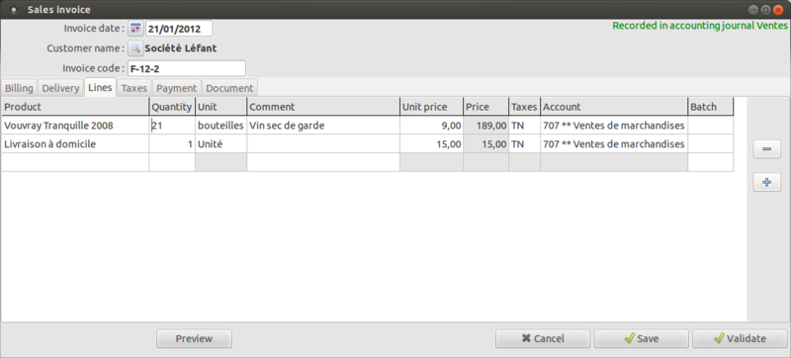Click the Batch column header
The image size is (791, 358).
[x=710, y=107]
